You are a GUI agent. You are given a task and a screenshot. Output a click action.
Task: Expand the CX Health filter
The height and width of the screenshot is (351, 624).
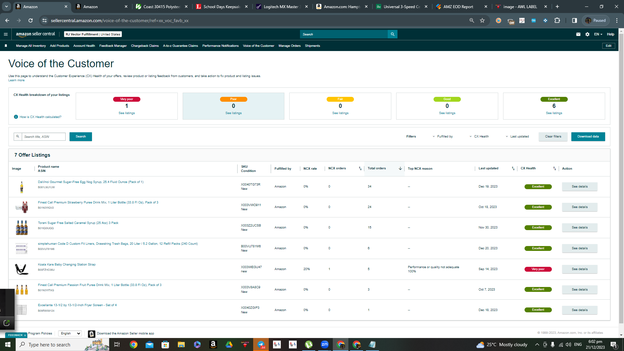tap(479, 136)
